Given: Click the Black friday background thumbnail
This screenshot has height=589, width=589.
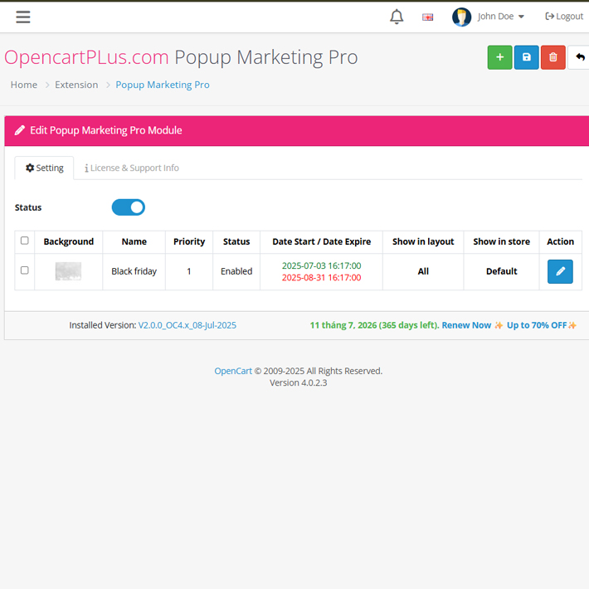Looking at the screenshot, I should coord(68,271).
